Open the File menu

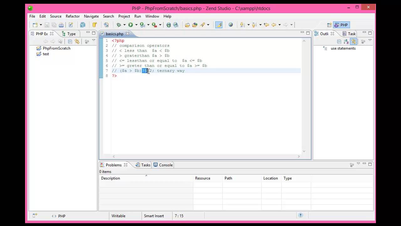click(x=32, y=16)
